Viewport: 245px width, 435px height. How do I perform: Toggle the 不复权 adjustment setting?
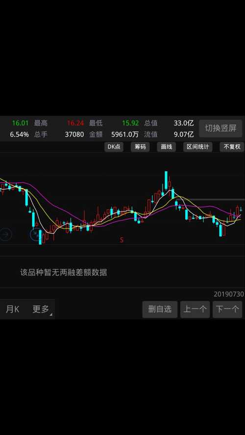click(x=232, y=147)
